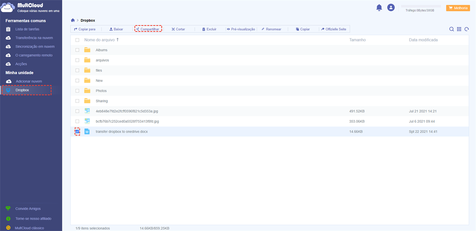Click the Sharing folder icon

pyautogui.click(x=87, y=101)
